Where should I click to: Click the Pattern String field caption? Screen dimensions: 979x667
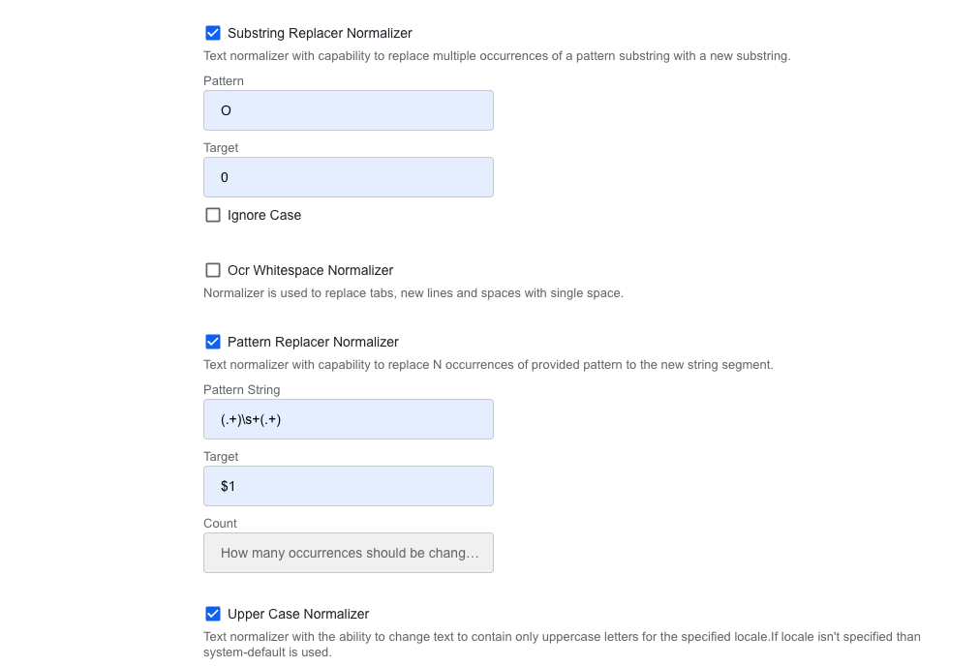click(x=242, y=390)
